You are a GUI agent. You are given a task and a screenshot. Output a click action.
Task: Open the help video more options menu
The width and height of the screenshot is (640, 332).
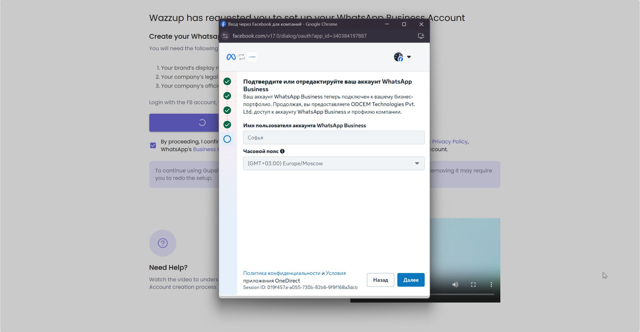coord(491,284)
